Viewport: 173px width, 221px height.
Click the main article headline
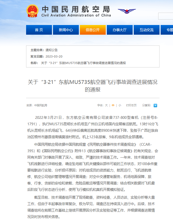(x=93, y=86)
